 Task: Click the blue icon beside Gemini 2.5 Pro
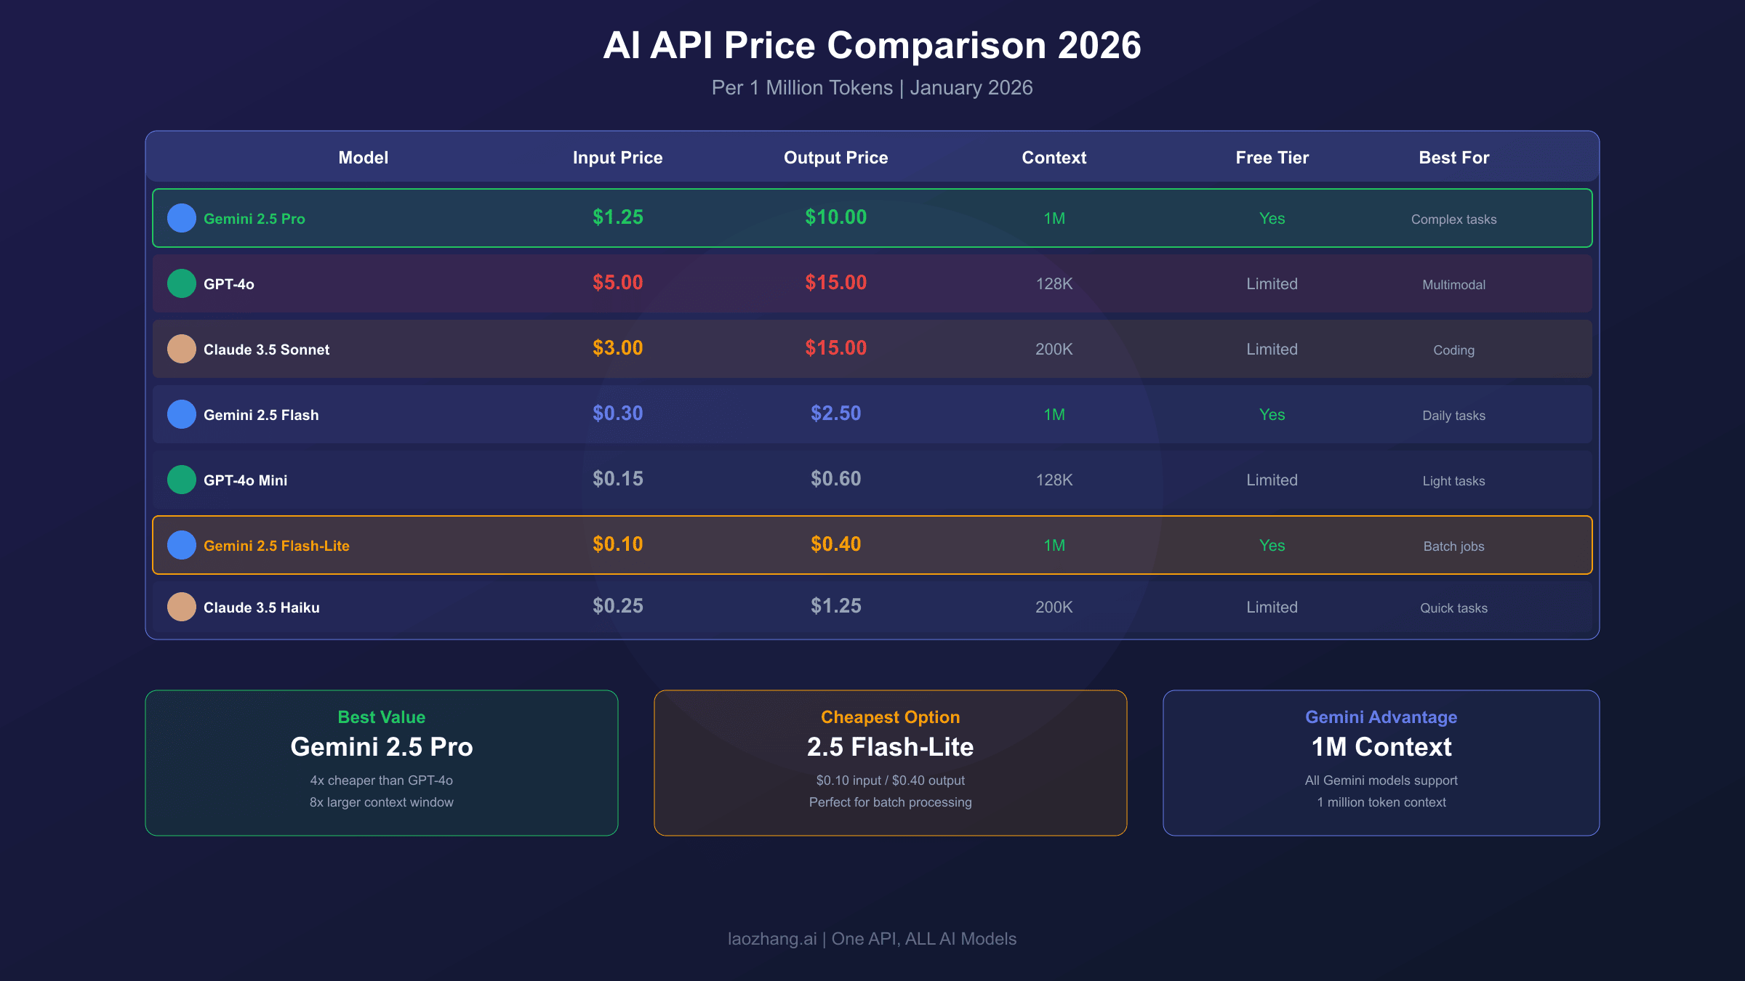pyautogui.click(x=182, y=218)
